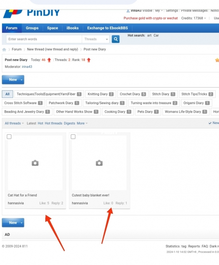Screen dimensions: 219x265
Task: Click the camera placeholder on Cat Hat thread
Action: pyautogui.click(x=35, y=163)
